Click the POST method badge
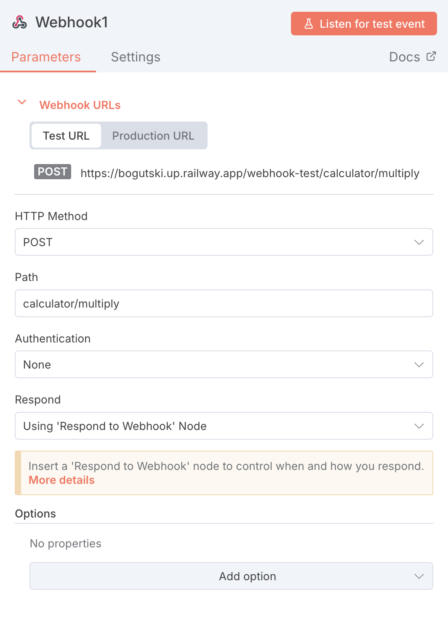The height and width of the screenshot is (621, 448). (53, 172)
